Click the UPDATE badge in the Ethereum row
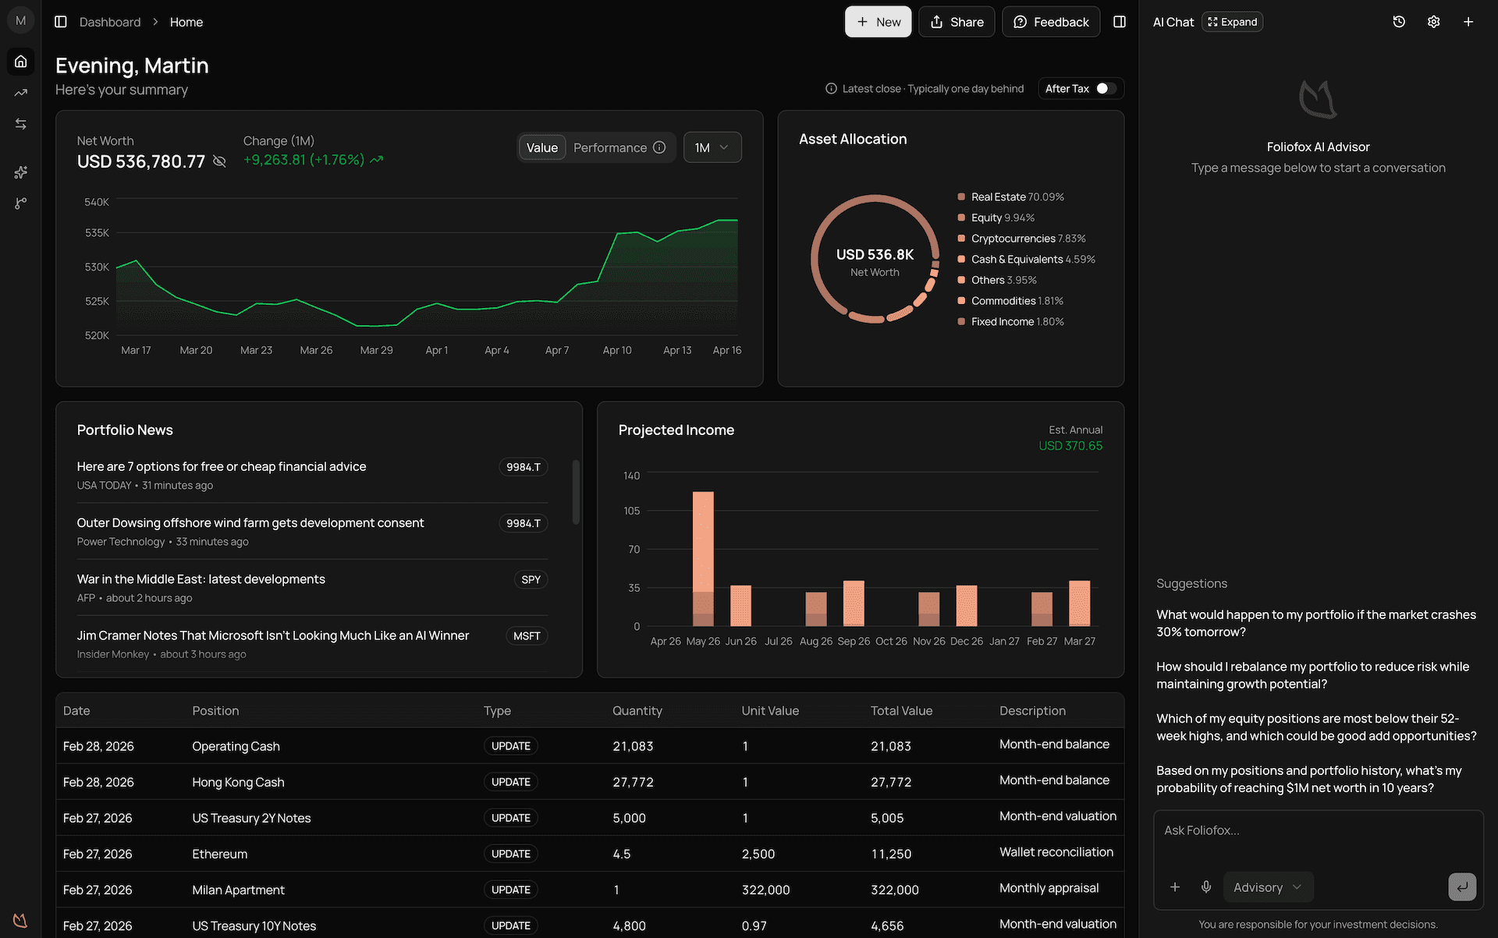 [511, 854]
